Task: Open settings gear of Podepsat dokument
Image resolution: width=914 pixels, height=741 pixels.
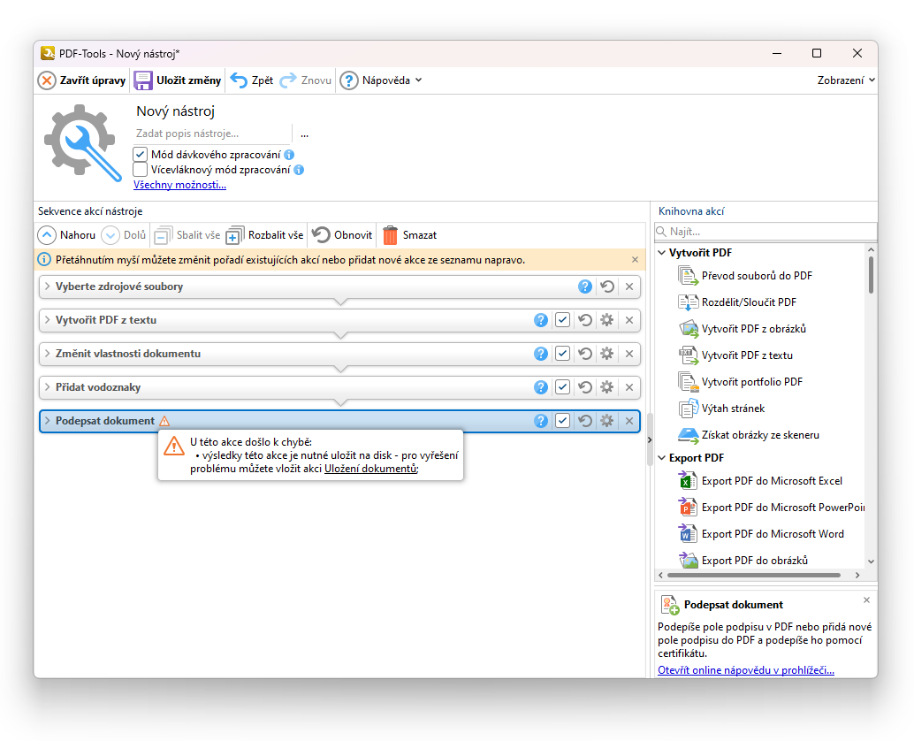Action: [606, 421]
